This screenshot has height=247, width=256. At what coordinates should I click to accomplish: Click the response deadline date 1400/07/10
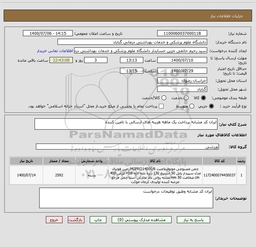coord(182,60)
